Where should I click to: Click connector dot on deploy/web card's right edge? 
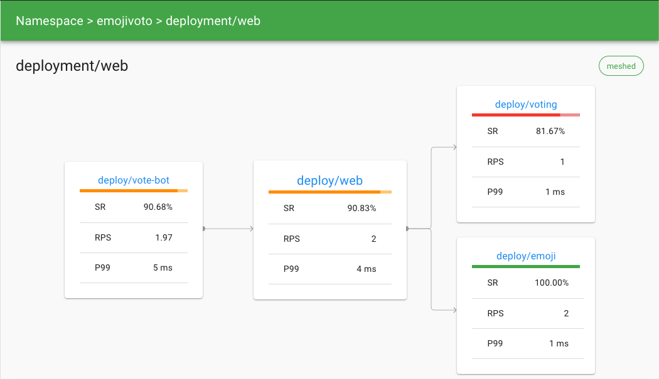(407, 229)
